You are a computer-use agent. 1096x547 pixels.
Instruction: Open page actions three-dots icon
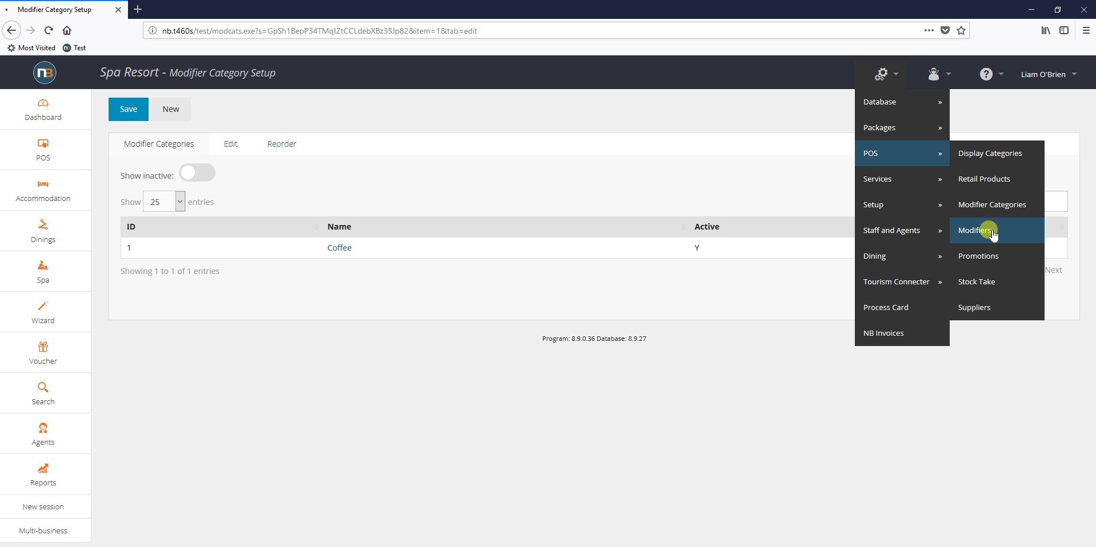tap(929, 30)
